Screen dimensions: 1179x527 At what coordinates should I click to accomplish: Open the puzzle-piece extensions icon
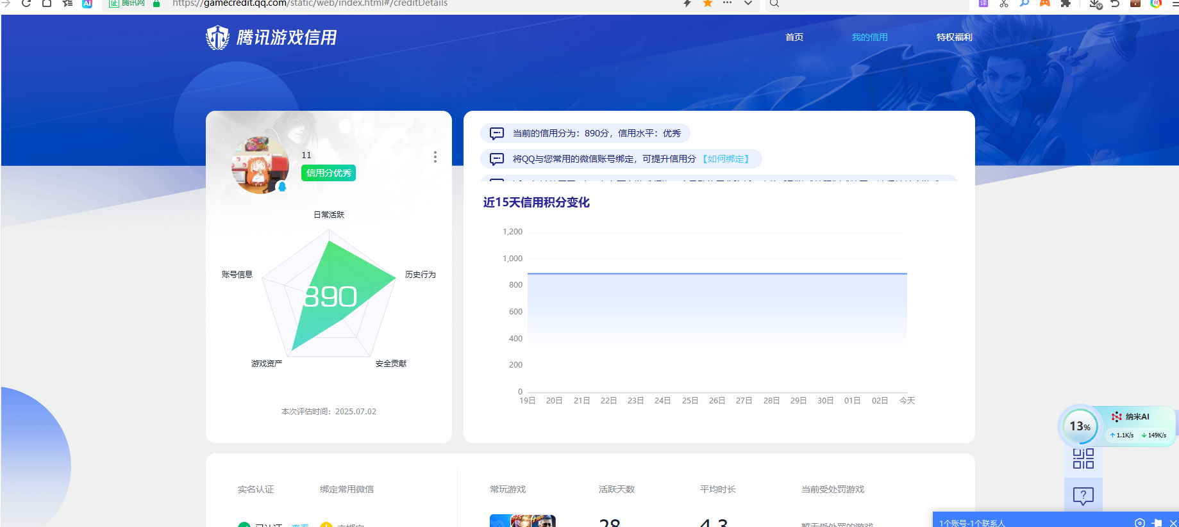pos(1066,3)
